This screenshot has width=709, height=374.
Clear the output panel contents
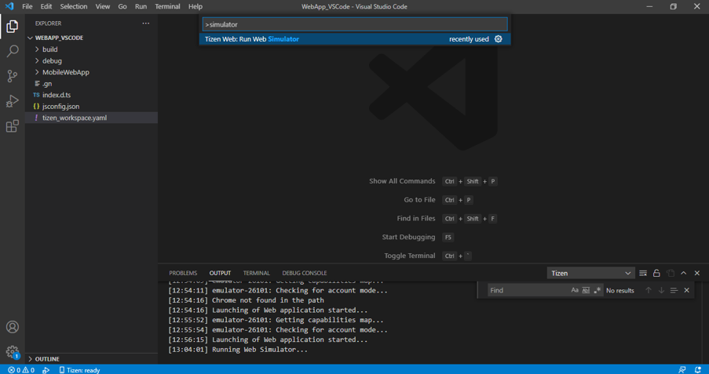coord(643,273)
